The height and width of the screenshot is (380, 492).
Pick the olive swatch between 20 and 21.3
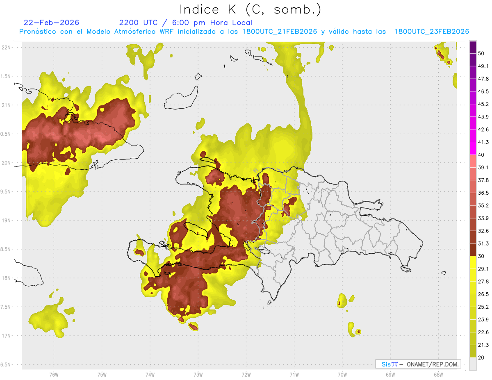(x=473, y=351)
